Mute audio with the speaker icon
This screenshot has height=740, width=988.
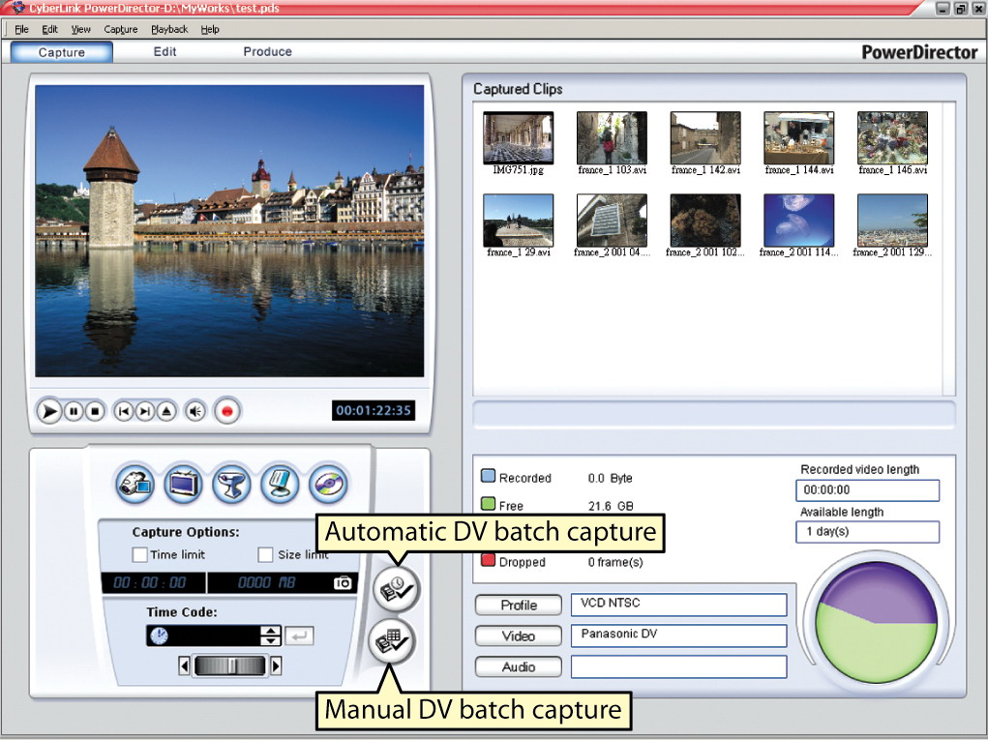pos(195,411)
